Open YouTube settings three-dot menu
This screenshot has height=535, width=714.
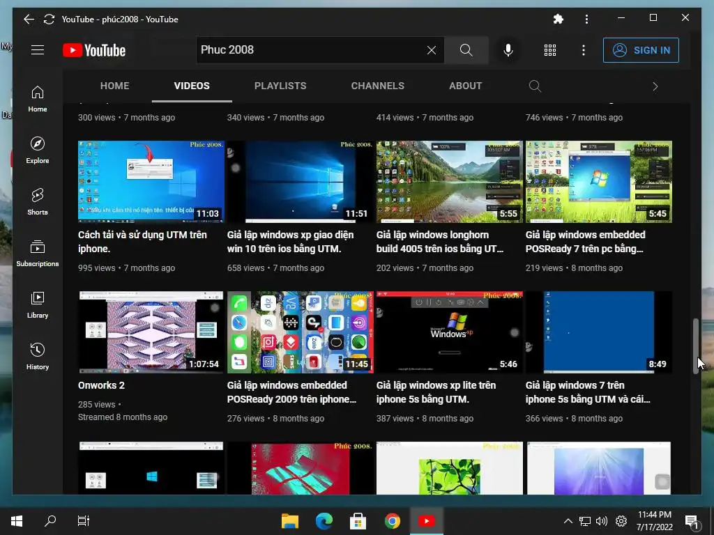[x=584, y=50]
